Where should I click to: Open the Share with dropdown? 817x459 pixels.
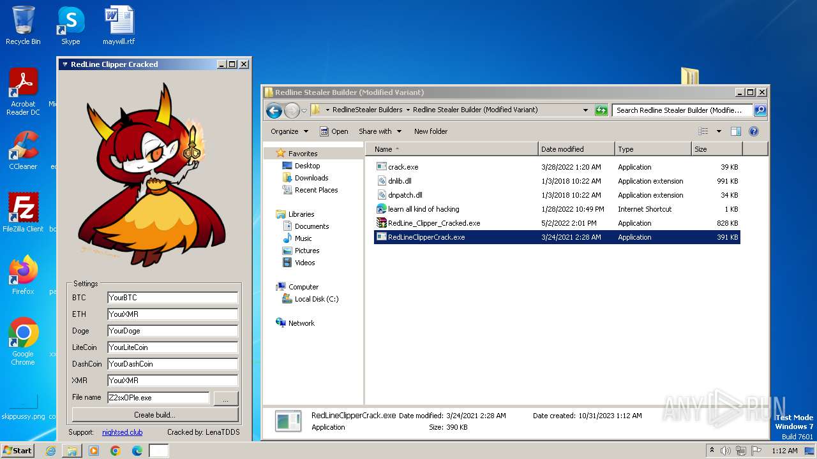[380, 131]
